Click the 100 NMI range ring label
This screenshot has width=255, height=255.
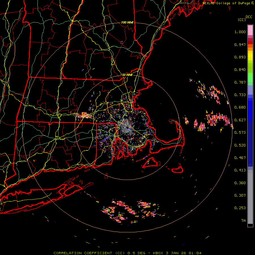(127, 22)
